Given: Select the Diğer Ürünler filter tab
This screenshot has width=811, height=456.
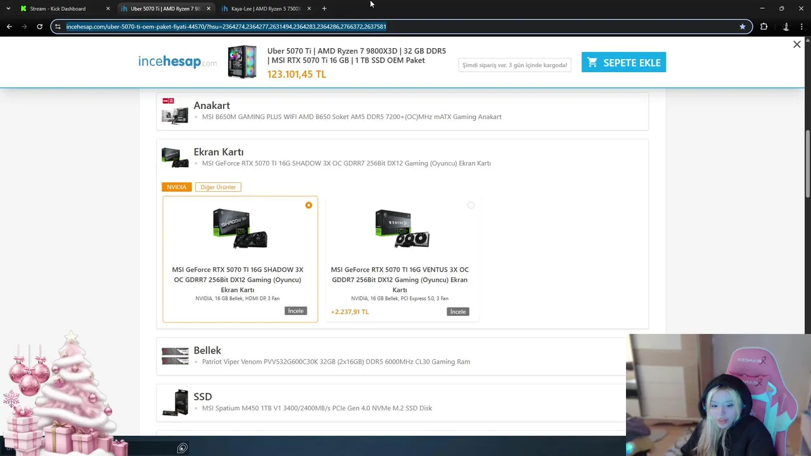Looking at the screenshot, I should tap(218, 187).
